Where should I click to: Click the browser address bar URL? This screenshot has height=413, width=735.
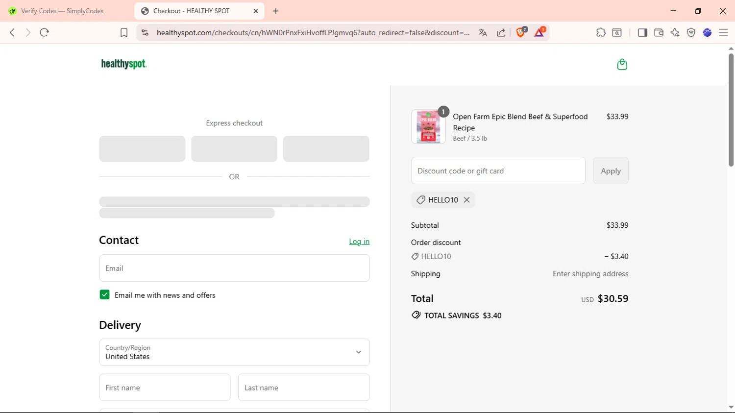313,33
